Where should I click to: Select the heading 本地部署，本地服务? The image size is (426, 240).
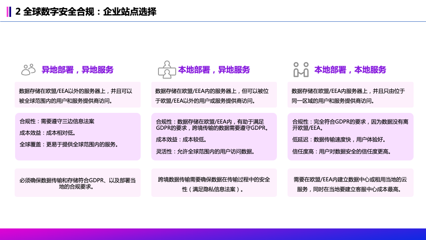(350, 70)
